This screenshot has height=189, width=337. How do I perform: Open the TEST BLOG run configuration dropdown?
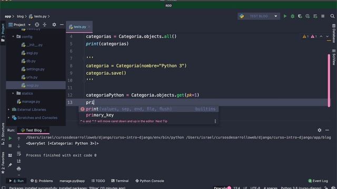click(x=259, y=16)
